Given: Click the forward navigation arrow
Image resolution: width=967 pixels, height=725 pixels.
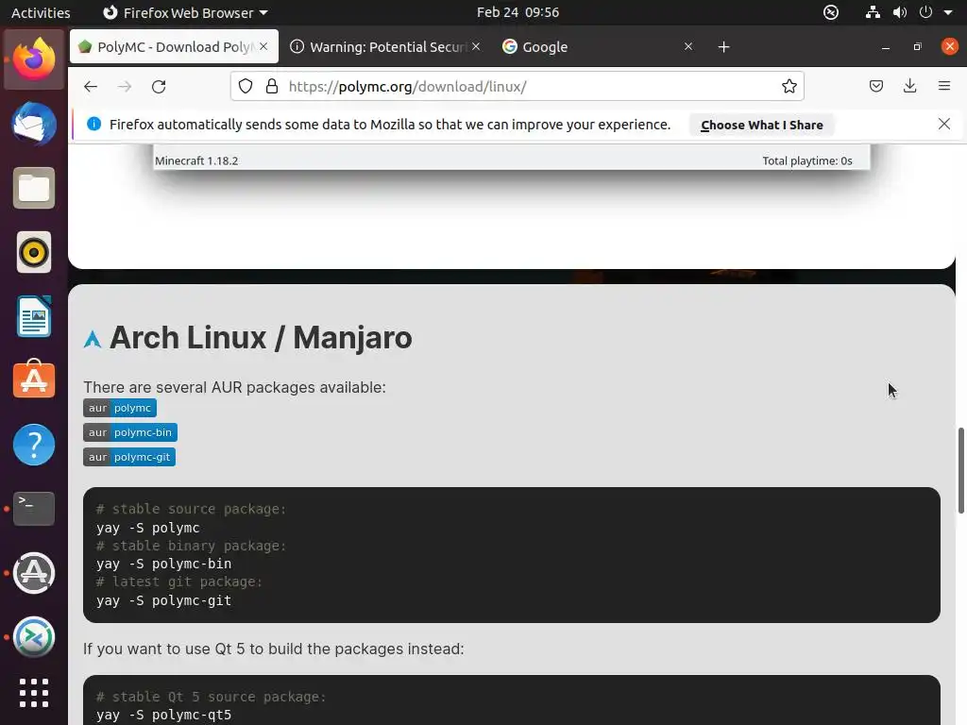Looking at the screenshot, I should click(125, 86).
